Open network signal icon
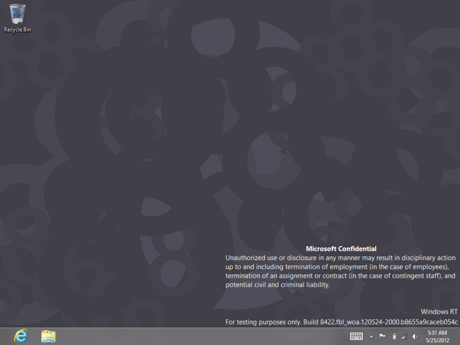The height and width of the screenshot is (345, 460). coord(404,336)
